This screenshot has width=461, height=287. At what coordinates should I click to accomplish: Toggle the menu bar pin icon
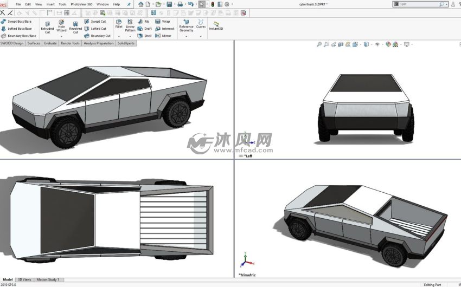click(129, 4)
